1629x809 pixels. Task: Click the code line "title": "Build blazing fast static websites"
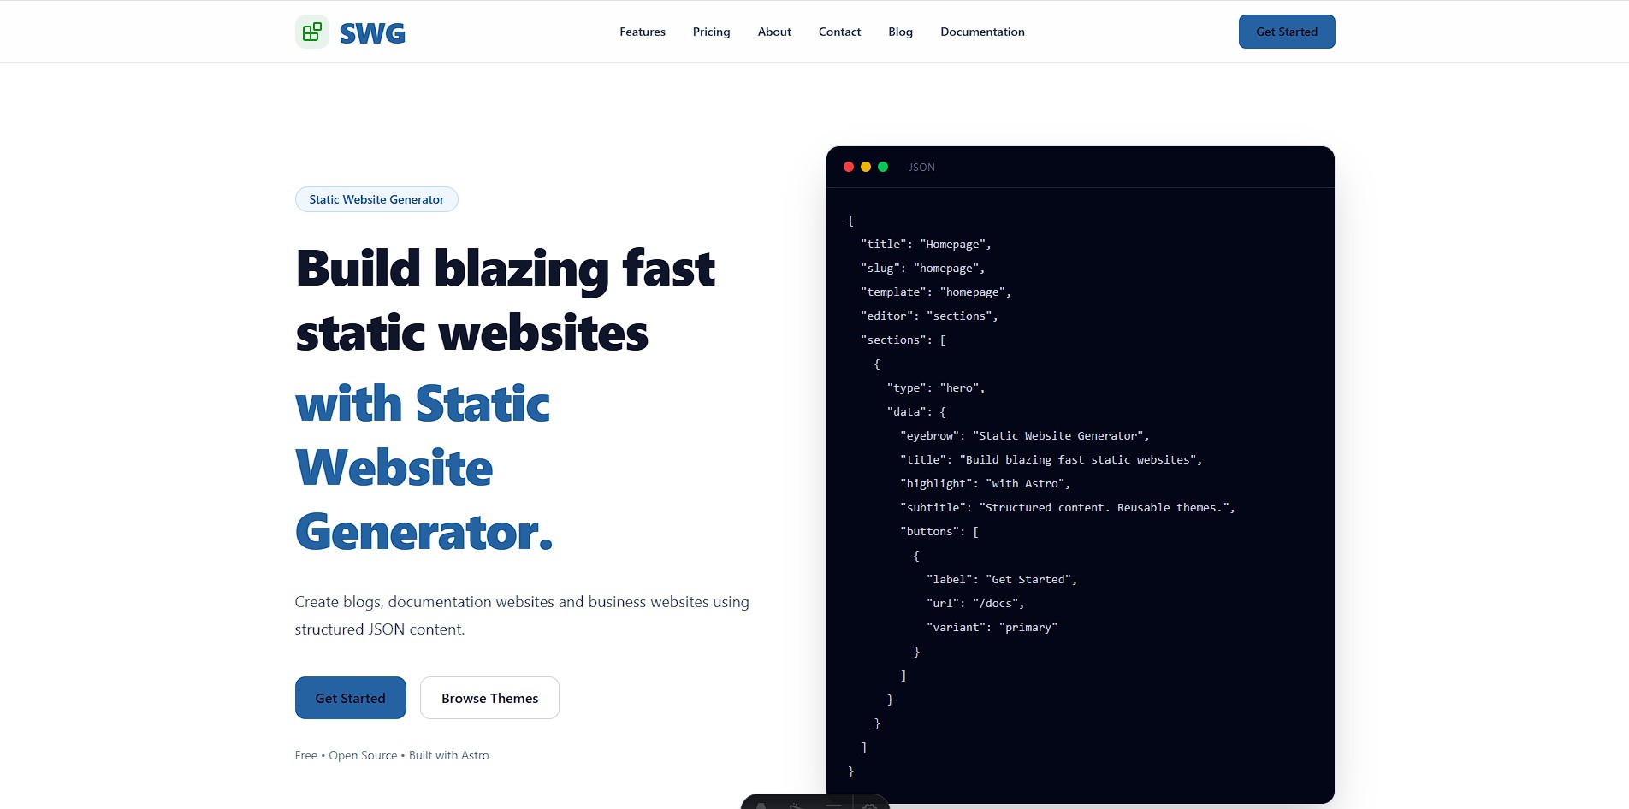tap(1051, 459)
